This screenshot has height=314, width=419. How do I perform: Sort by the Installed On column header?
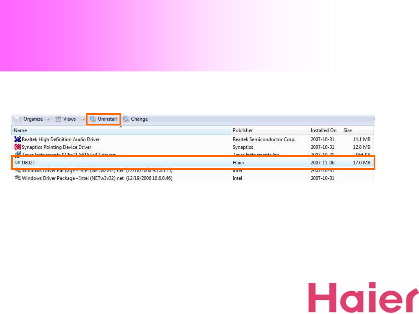324,130
